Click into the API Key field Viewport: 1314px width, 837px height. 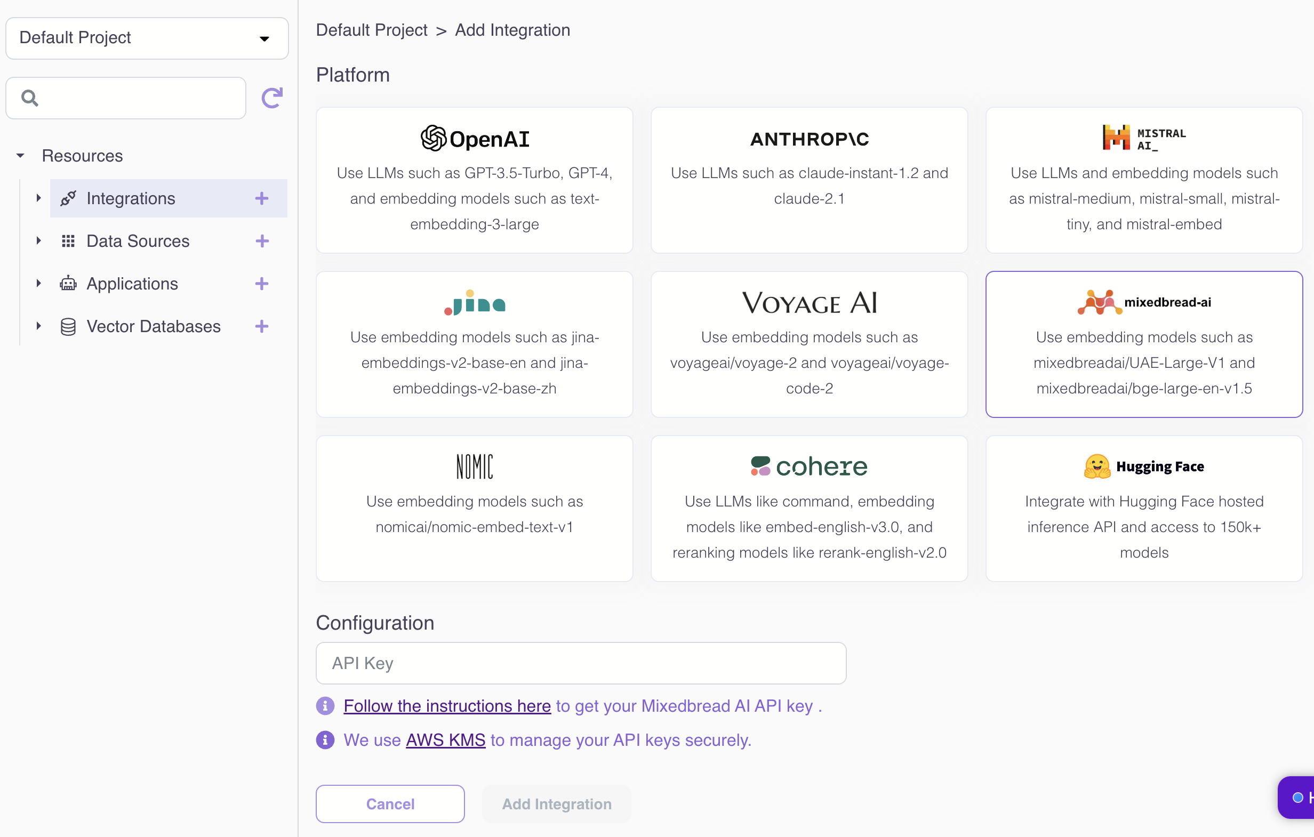[x=581, y=663]
